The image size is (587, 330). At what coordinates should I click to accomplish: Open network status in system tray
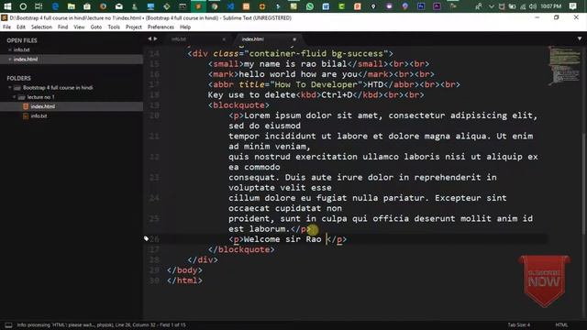click(x=523, y=6)
